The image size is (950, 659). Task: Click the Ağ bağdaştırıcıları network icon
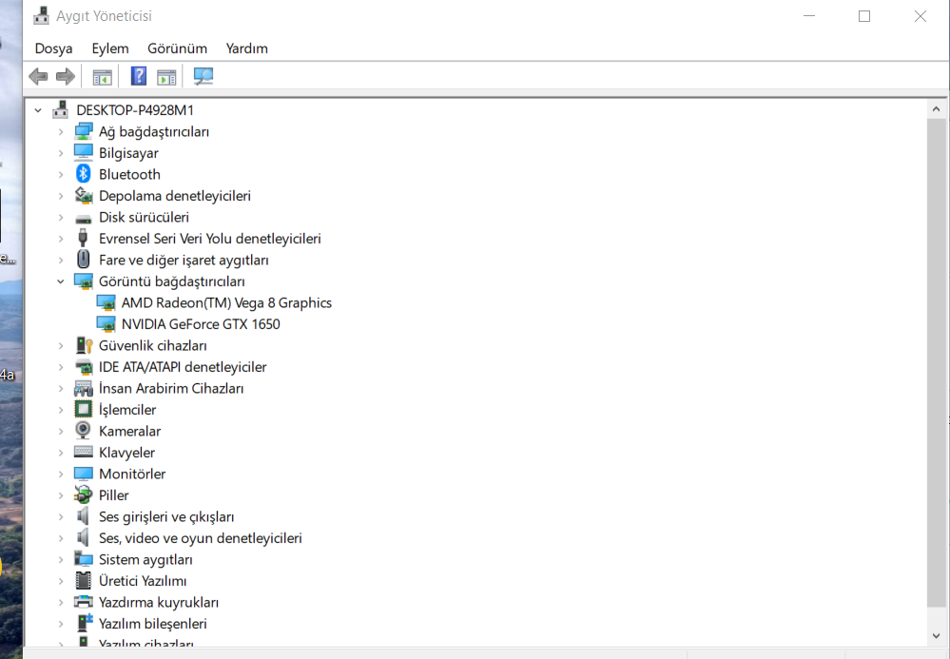[x=83, y=131]
